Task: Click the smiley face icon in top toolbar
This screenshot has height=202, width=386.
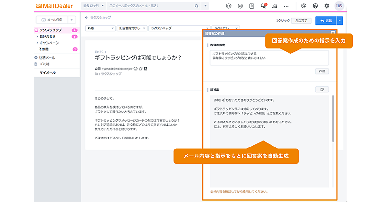Action: pos(229,6)
